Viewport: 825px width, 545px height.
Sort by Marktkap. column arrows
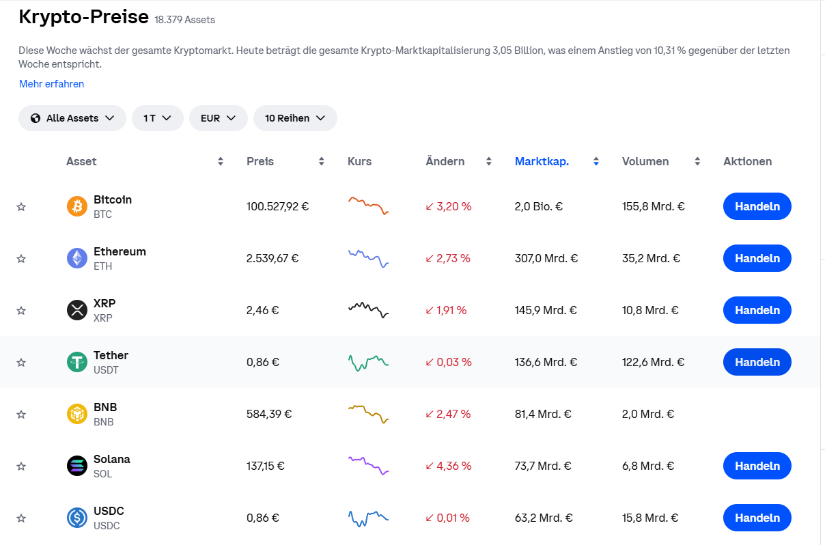point(596,162)
